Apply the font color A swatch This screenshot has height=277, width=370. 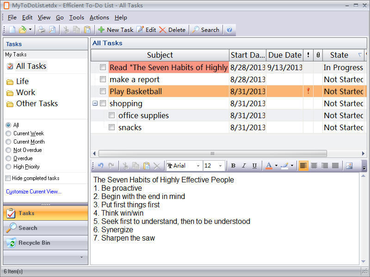pos(269,166)
